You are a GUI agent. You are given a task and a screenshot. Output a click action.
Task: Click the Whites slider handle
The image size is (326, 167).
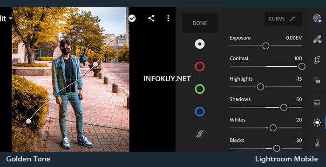point(273,128)
